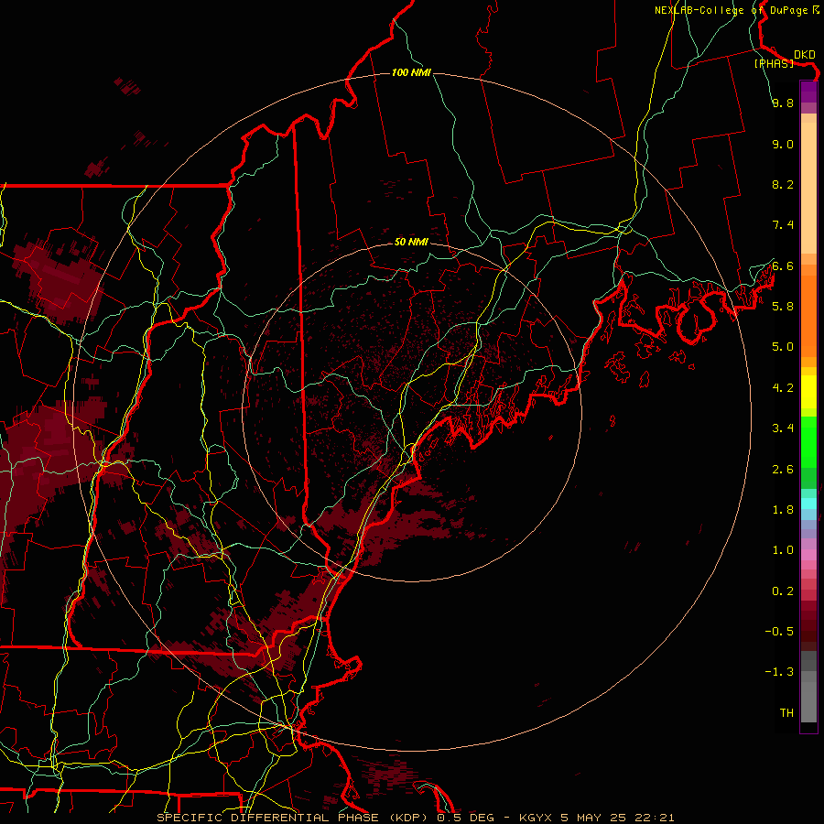Click the bright green segment of the color scale
The width and height of the screenshot is (824, 824).
coord(808,441)
